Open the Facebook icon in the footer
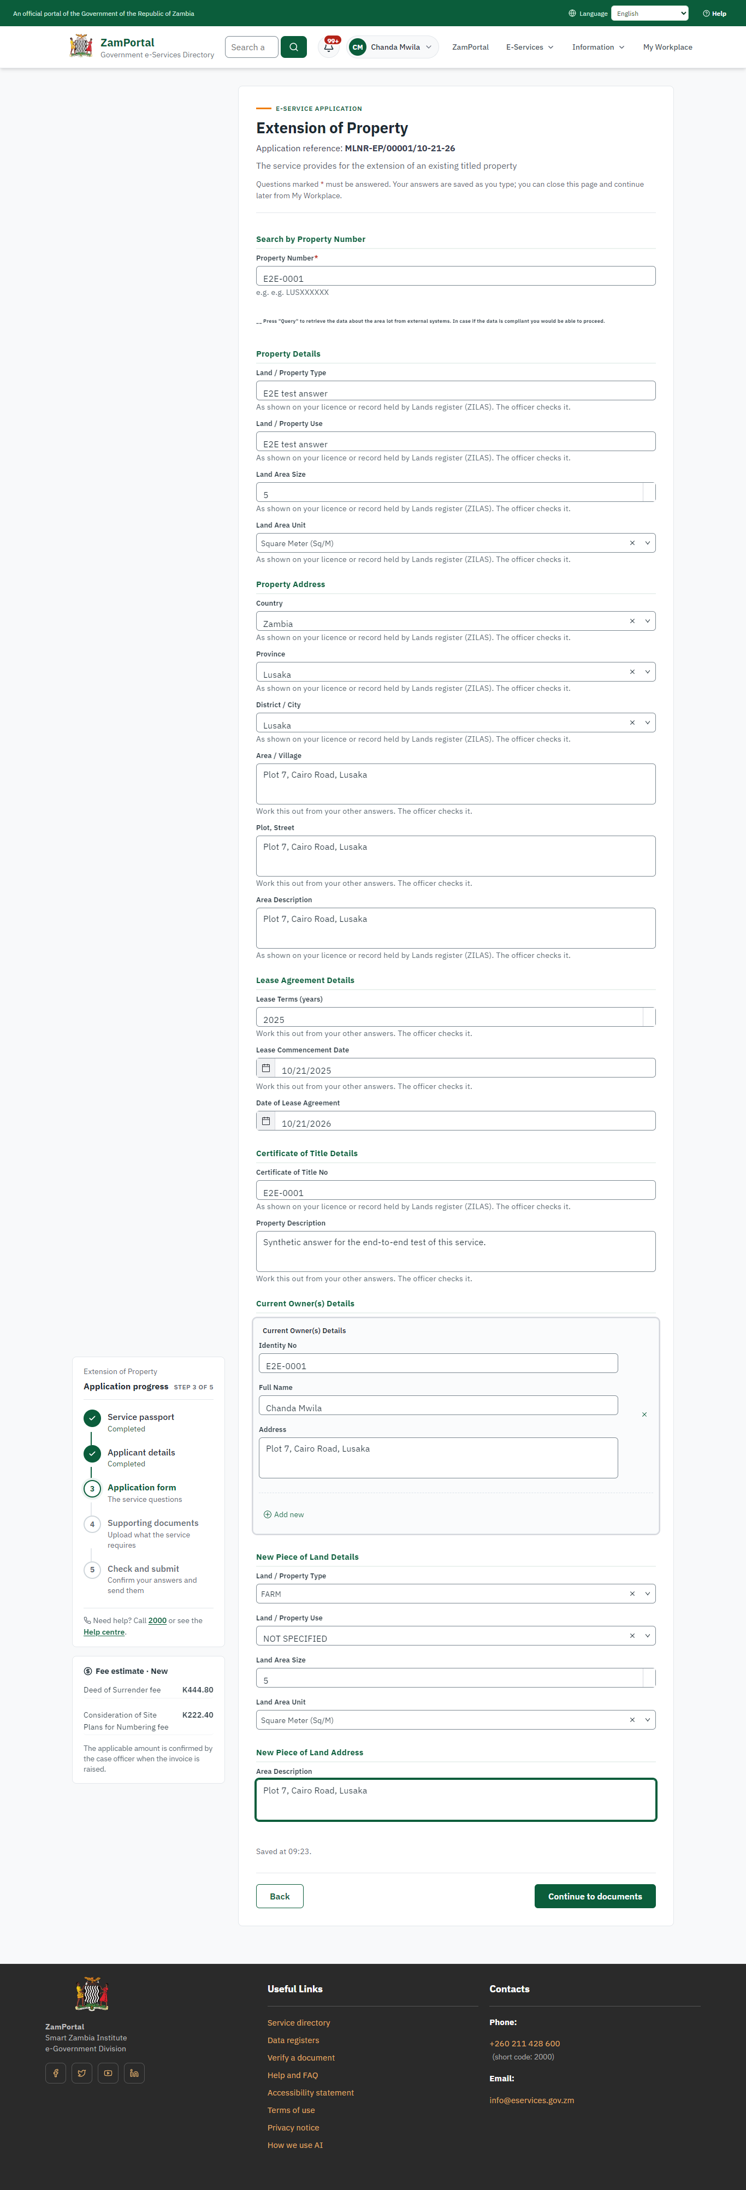This screenshot has width=746, height=2190. tap(55, 2073)
